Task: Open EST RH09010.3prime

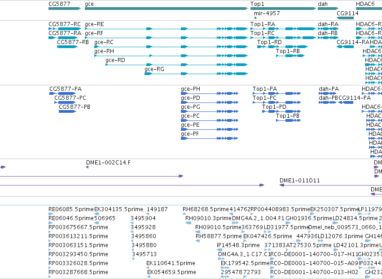Action: (209, 218)
